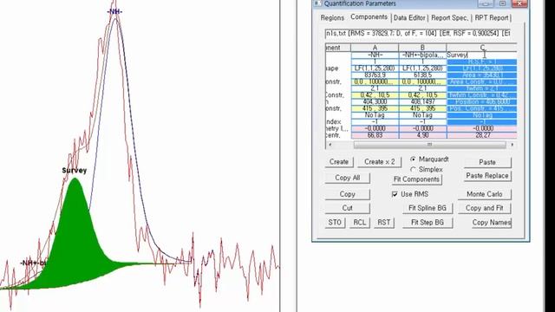Click the left arrow of table scrollbar

tap(330, 145)
